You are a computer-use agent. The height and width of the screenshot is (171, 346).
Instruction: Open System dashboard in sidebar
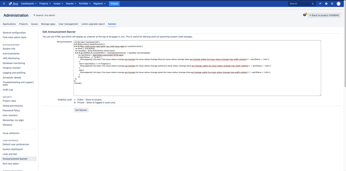(12, 150)
